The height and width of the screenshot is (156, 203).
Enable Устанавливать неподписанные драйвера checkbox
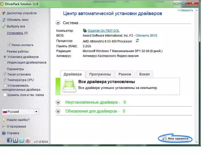[x=5, y=85]
